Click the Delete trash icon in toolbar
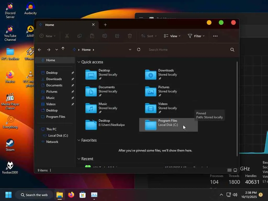268x201 pixels. click(130, 36)
